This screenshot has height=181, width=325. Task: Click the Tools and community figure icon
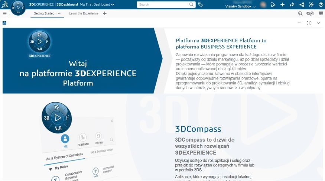click(x=311, y=4)
